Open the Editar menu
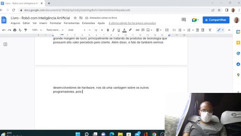The image size is (241, 136). tap(26, 23)
